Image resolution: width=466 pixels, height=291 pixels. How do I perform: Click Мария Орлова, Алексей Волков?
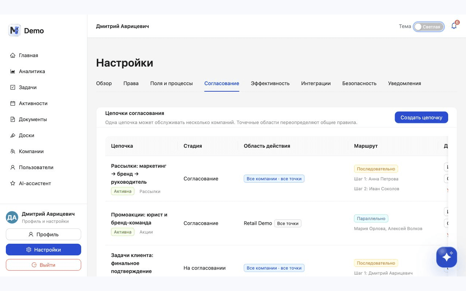(x=388, y=229)
